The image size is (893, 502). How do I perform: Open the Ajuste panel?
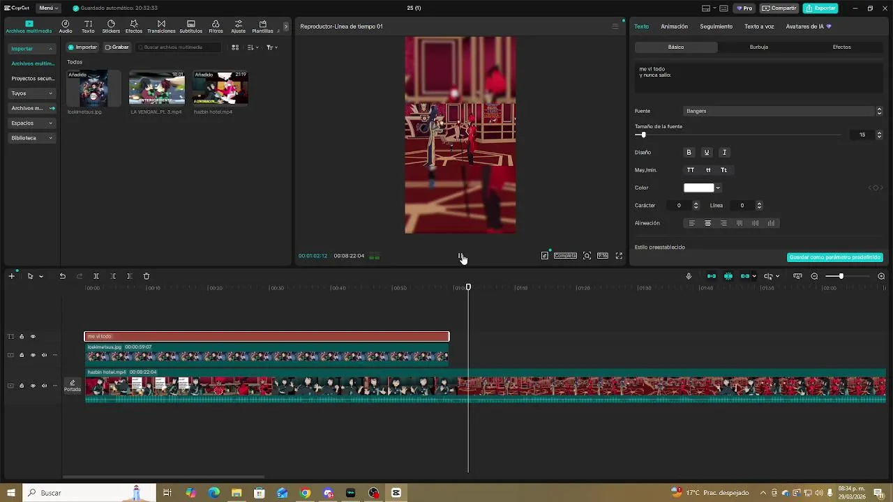pyautogui.click(x=239, y=26)
